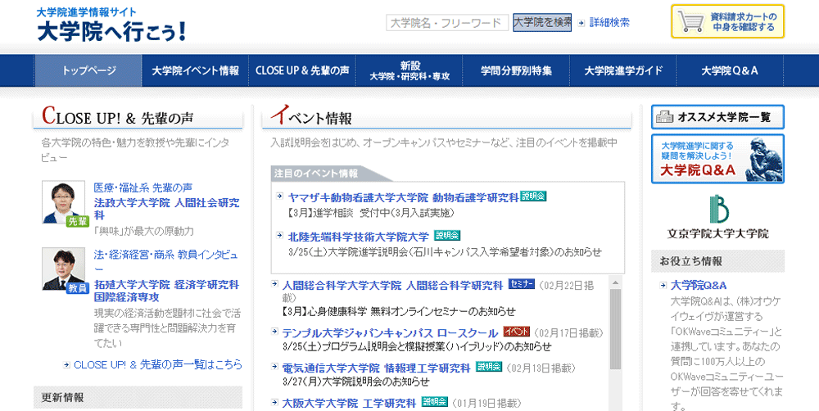This screenshot has width=819, height=411.
Task: Click the 文京学院大学大学院 logo banner
Action: 717,216
